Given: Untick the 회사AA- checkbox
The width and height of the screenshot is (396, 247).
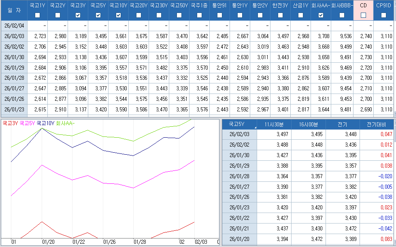Looking at the screenshot, I should click(x=321, y=15).
